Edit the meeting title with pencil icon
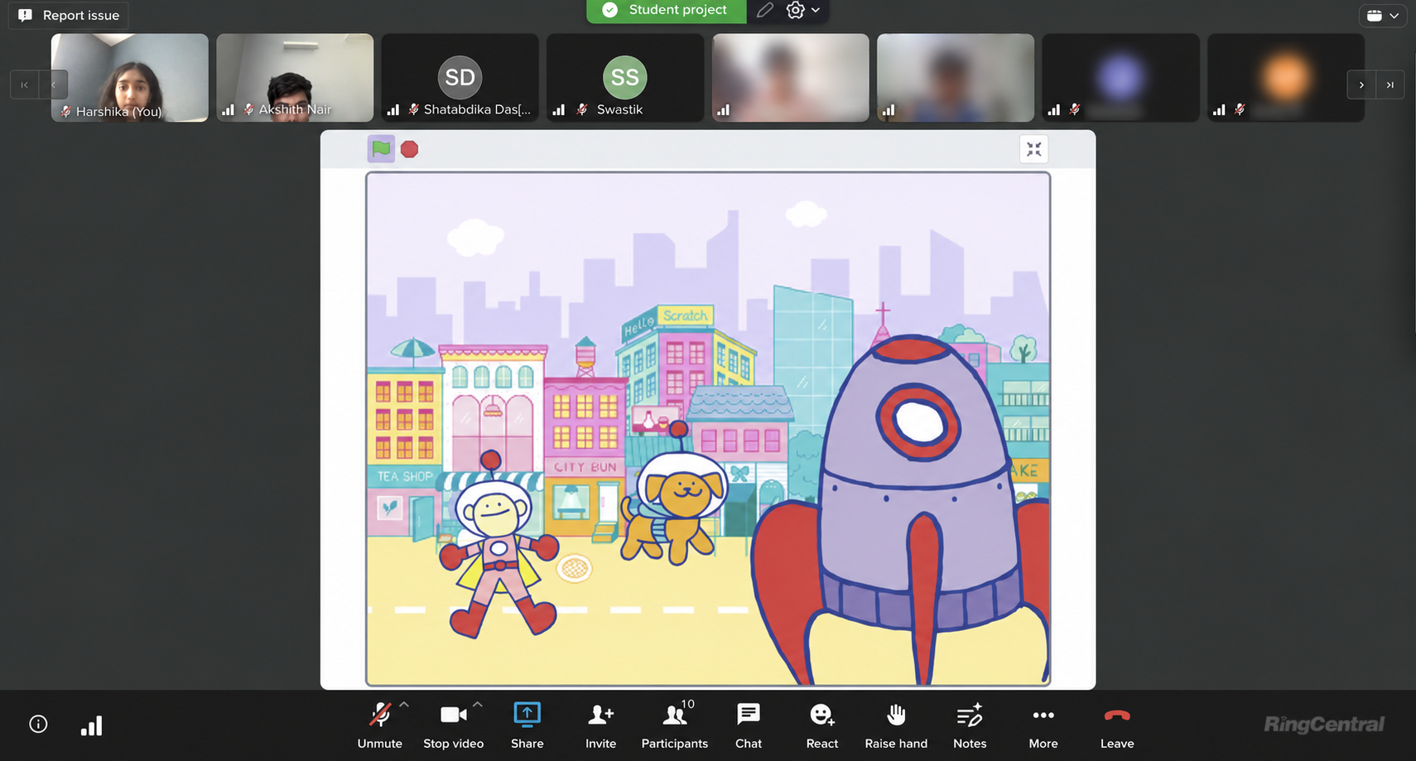This screenshot has height=761, width=1416. point(765,10)
